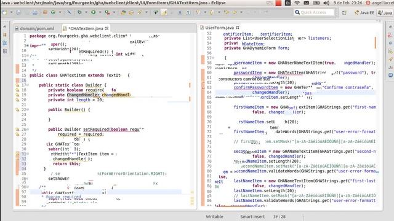This screenshot has width=394, height=221.
Task: Open the Run dropdown arrow
Action: (100, 12)
